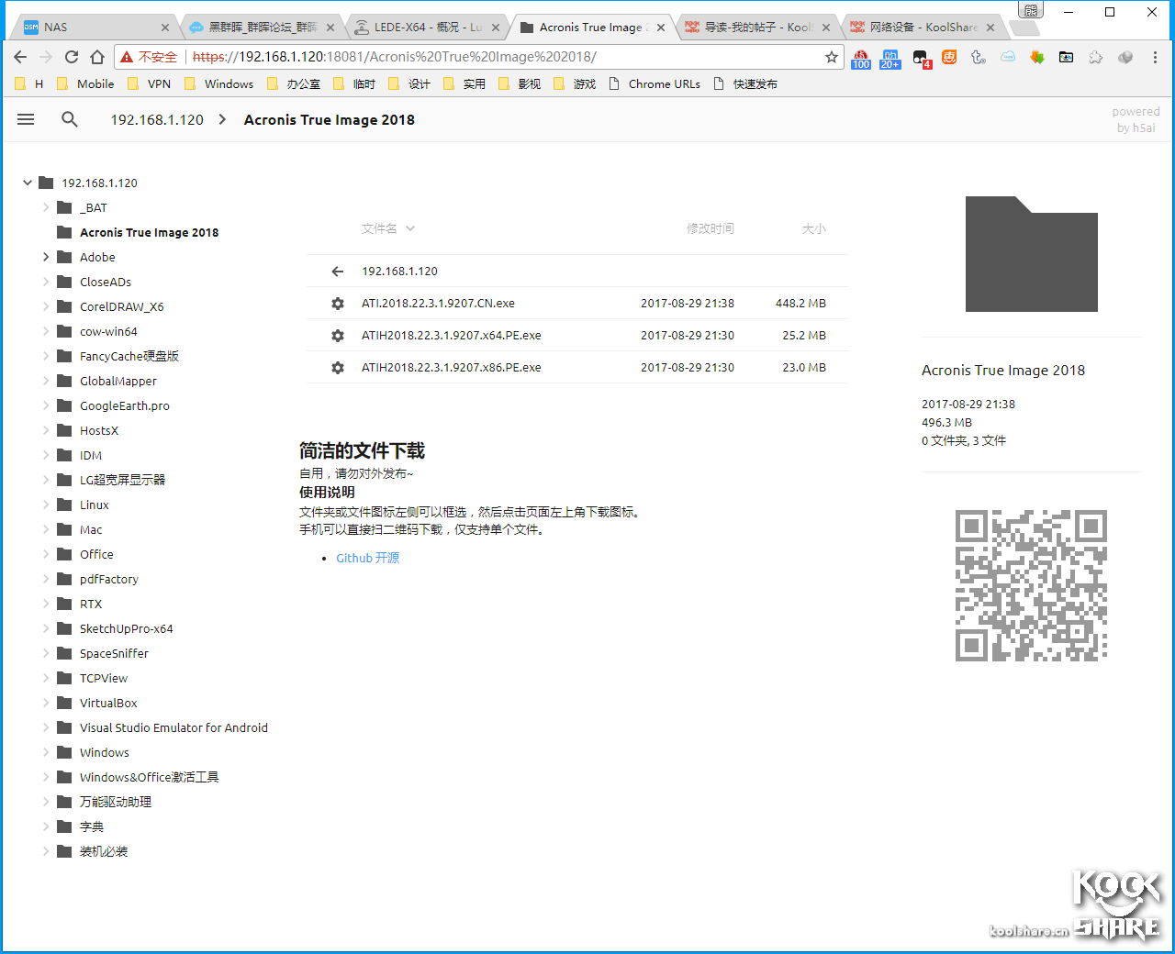
Task: Click the QR code image
Action: [x=1032, y=585]
